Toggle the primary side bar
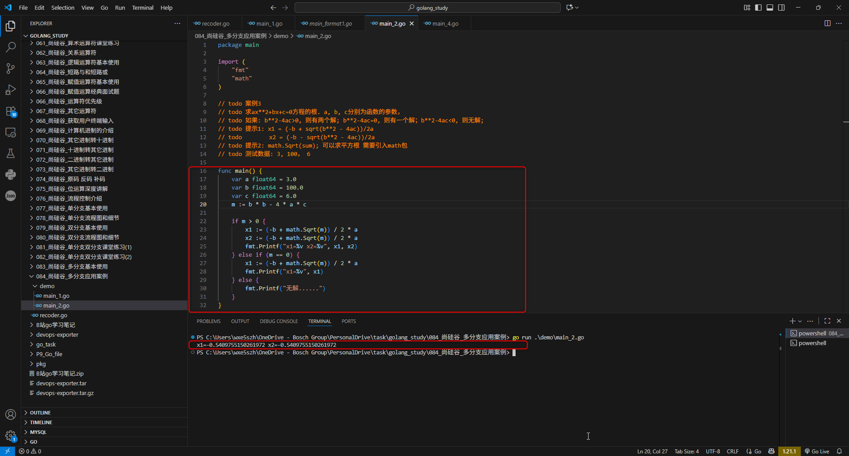 point(758,8)
